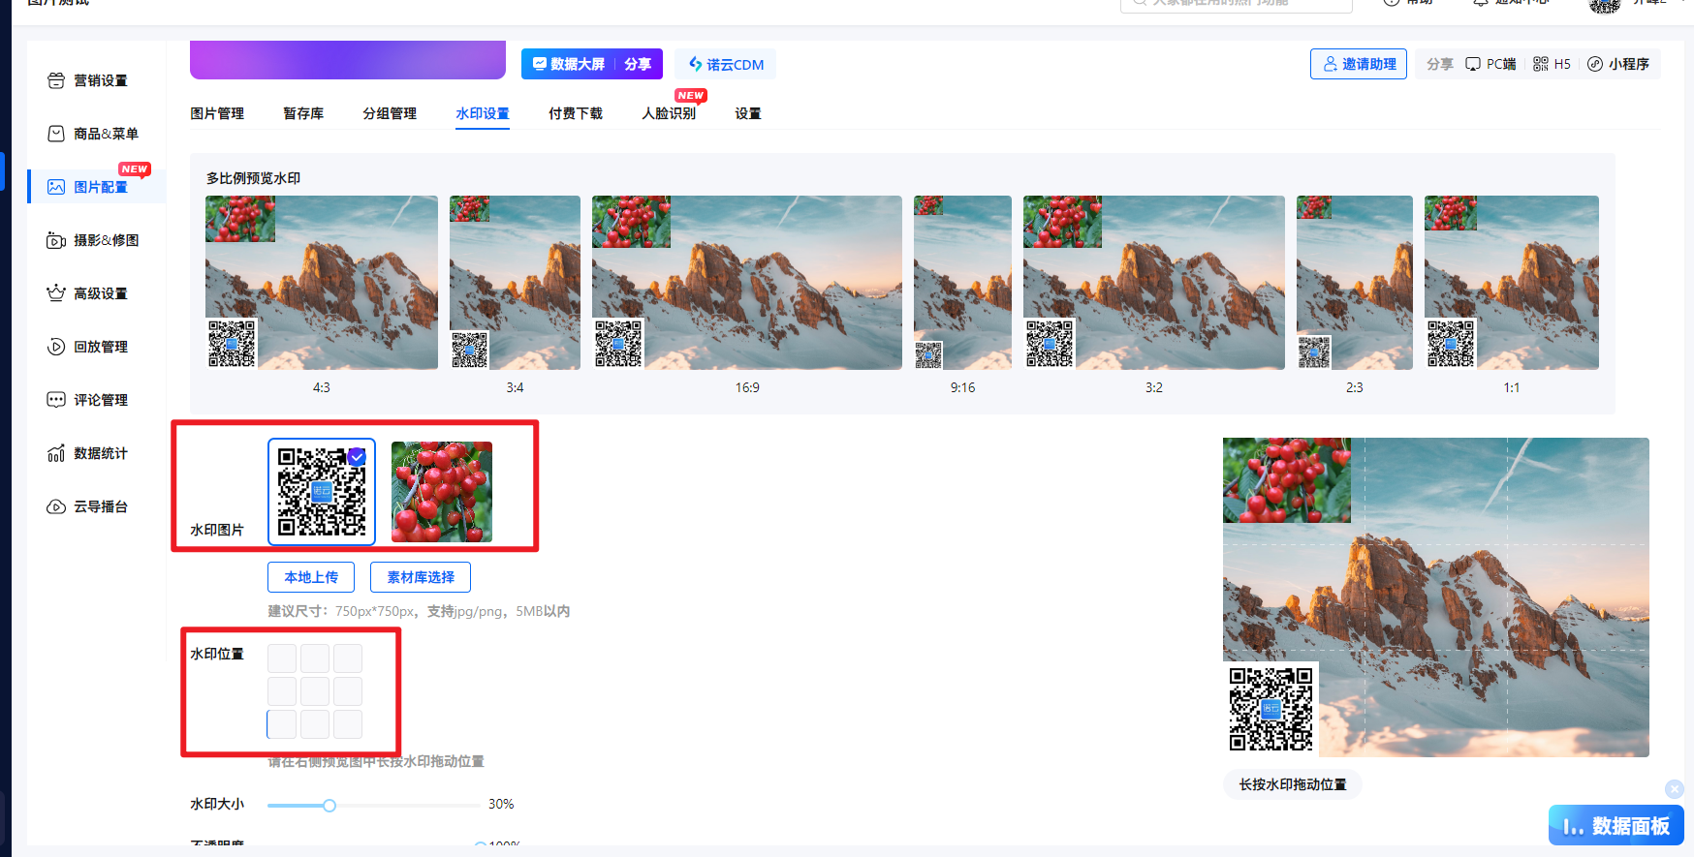The width and height of the screenshot is (1694, 857).
Task: Switch to the 图片管理 tab
Action: (x=217, y=113)
